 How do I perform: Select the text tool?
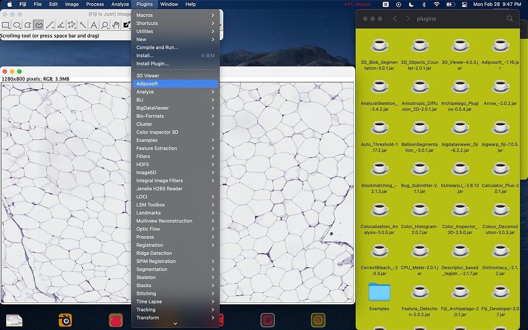tap(94, 25)
